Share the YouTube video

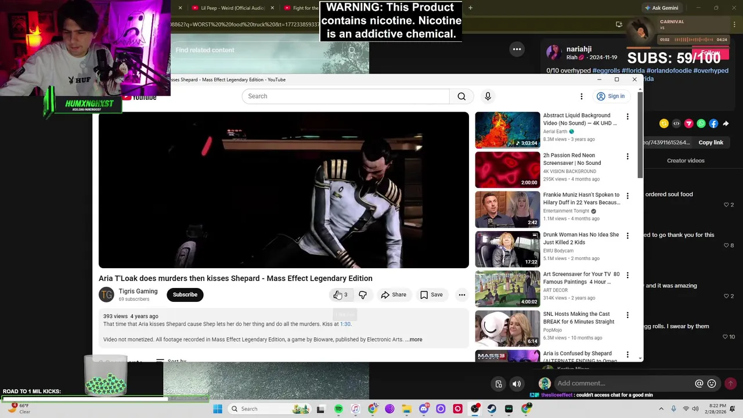(394, 295)
